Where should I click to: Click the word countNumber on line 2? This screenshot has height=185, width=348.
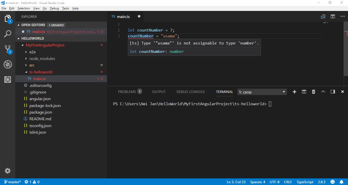click(x=150, y=30)
